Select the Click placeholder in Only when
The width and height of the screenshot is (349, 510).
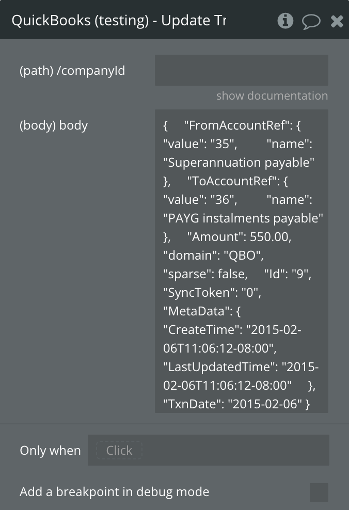click(119, 451)
